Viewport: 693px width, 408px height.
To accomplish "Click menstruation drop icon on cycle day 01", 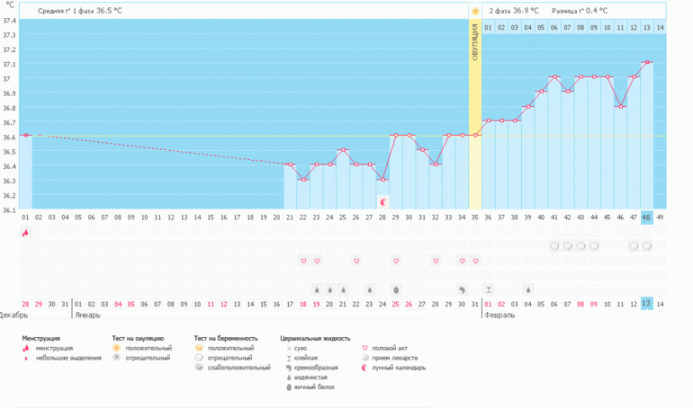I will pos(25,232).
